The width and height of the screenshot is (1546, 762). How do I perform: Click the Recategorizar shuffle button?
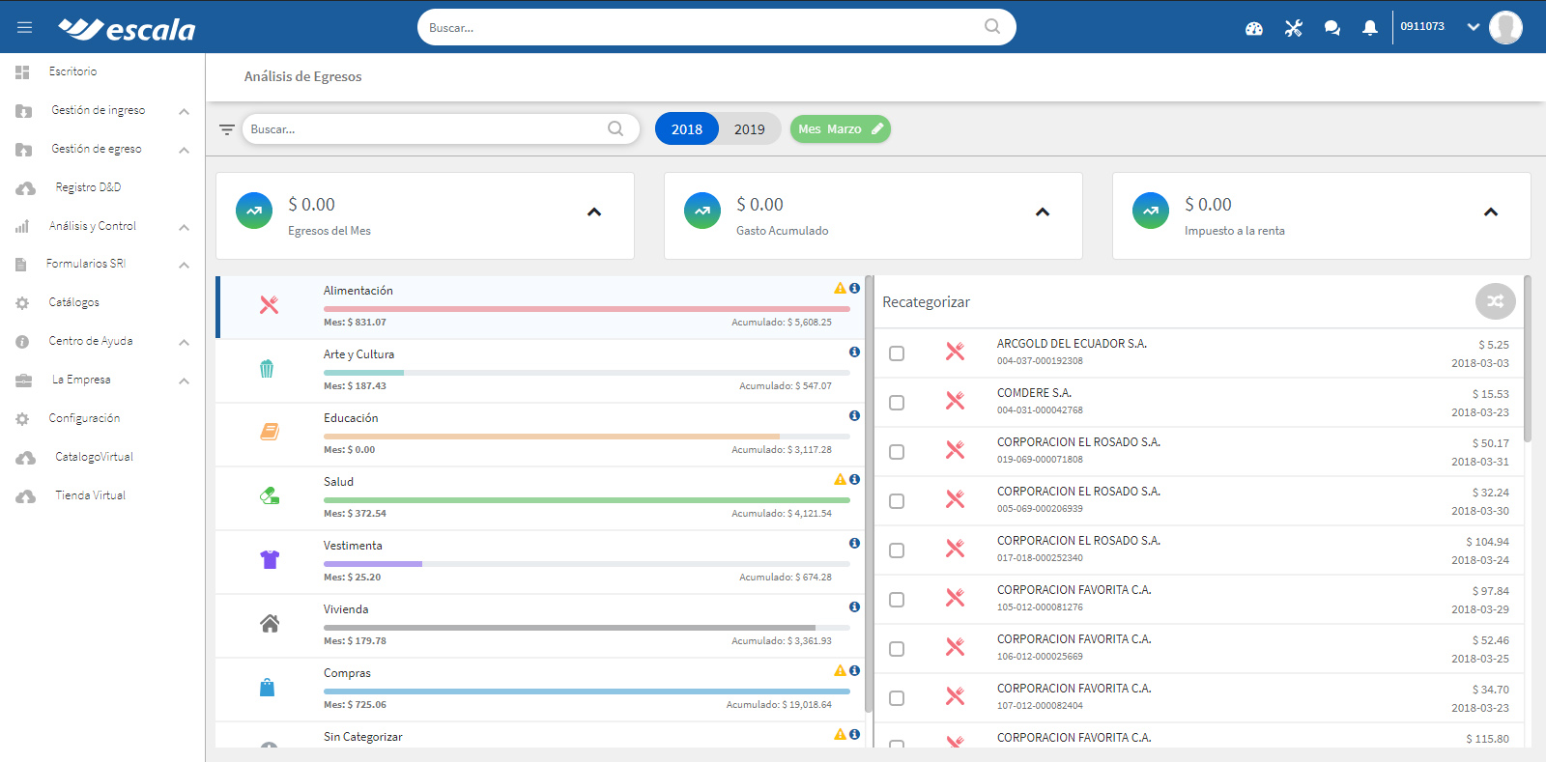click(x=1496, y=301)
